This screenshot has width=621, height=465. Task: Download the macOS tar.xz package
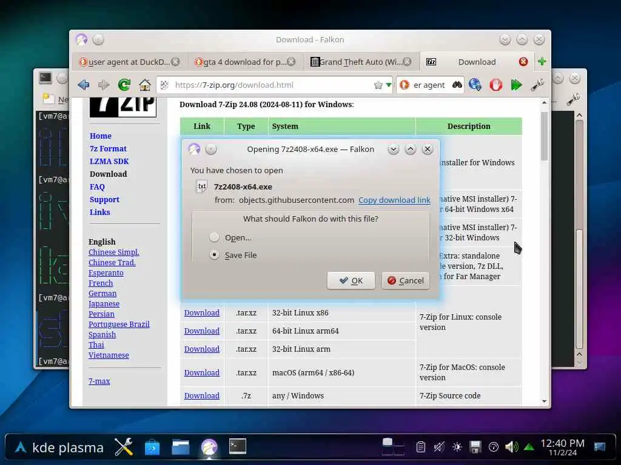click(x=201, y=372)
